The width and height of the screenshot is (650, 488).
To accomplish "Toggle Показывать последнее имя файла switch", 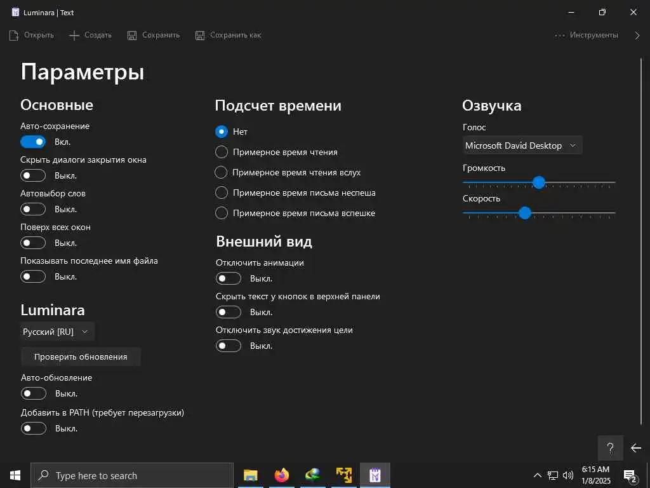I will point(33,276).
